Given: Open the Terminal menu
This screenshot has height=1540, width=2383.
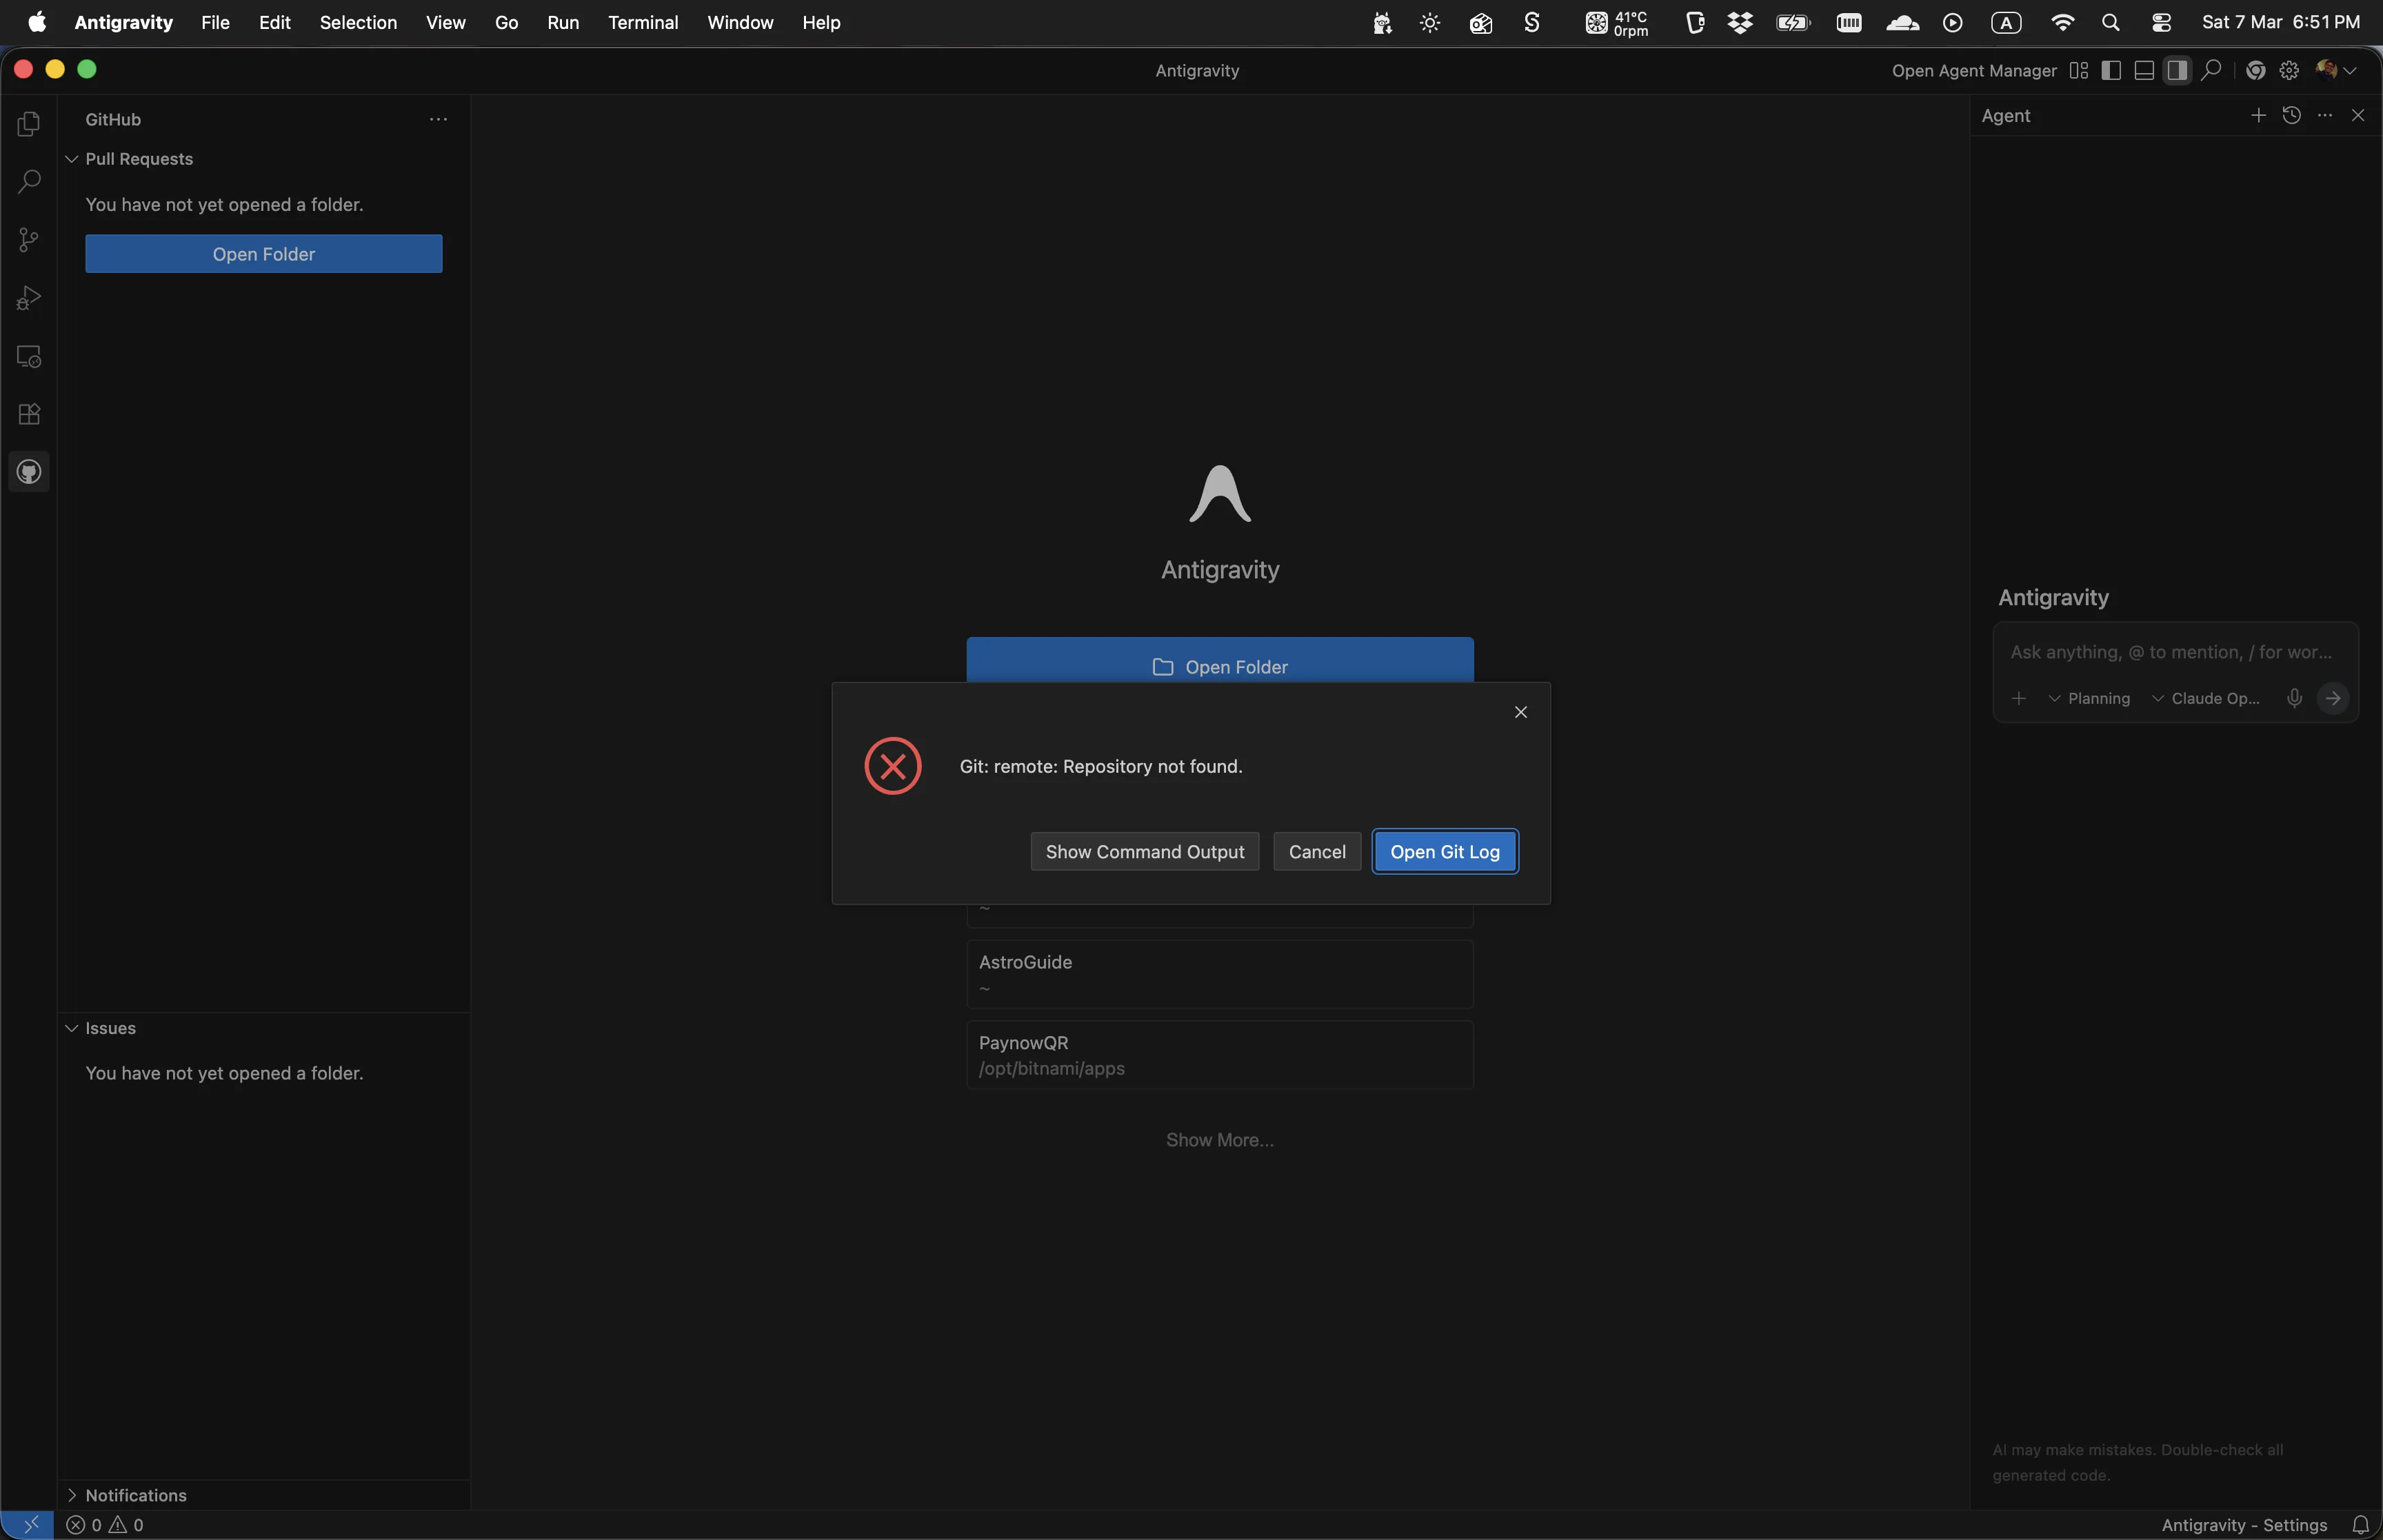Looking at the screenshot, I should coord(643,22).
